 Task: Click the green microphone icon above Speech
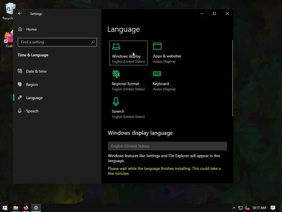116,102
